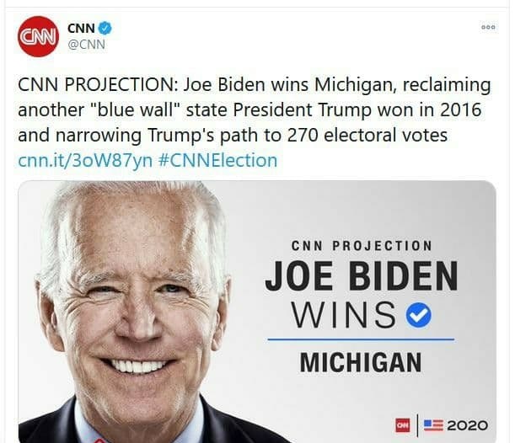Click the American flag icon beside 2020

coord(433,425)
